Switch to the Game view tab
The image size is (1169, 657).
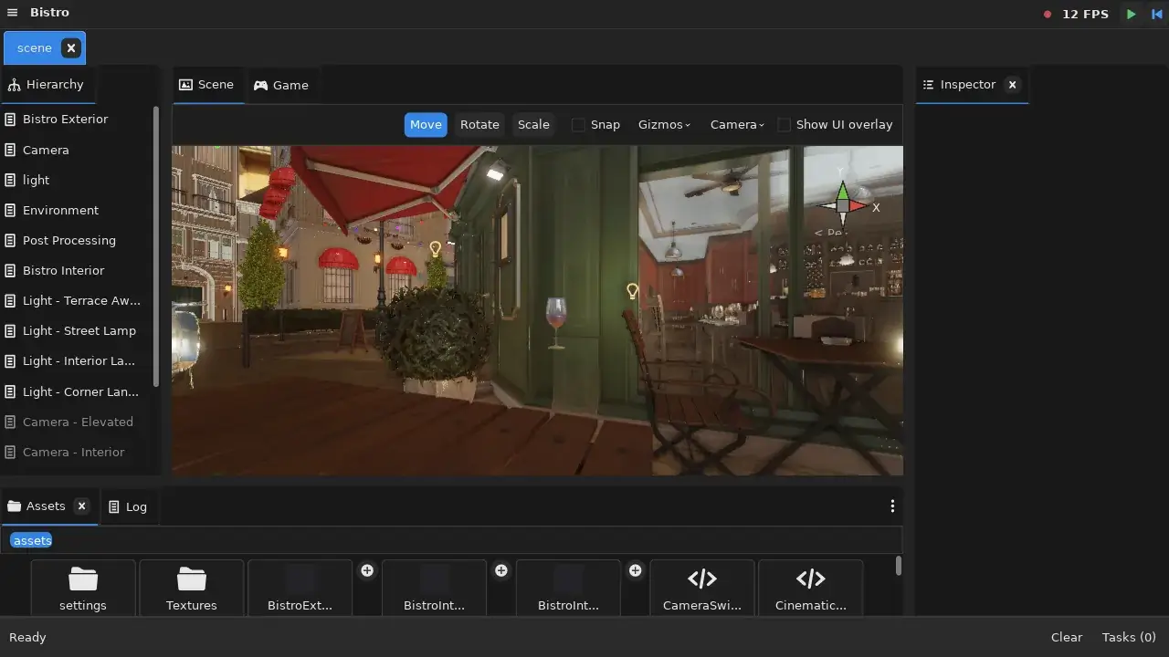[281, 85]
